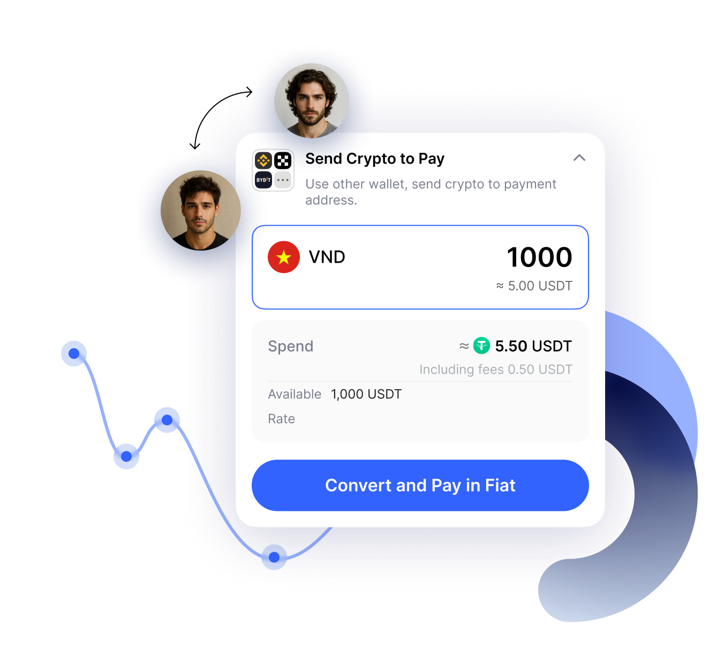Image resolution: width=724 pixels, height=654 pixels.
Task: Click the lowest chart point at the bottom
Action: [x=274, y=557]
